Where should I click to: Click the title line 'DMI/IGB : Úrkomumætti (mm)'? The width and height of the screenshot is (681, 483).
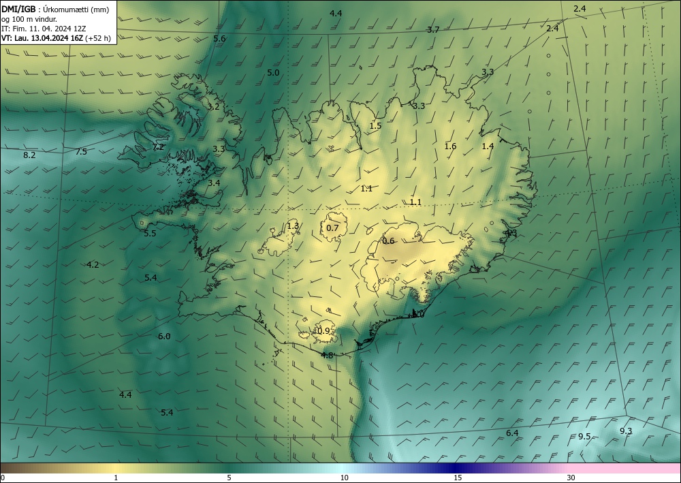point(55,10)
